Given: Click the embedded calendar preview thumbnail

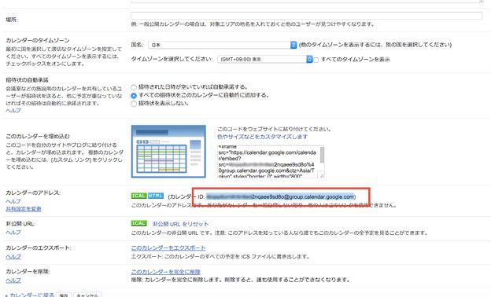Looking at the screenshot, I should tap(168, 152).
